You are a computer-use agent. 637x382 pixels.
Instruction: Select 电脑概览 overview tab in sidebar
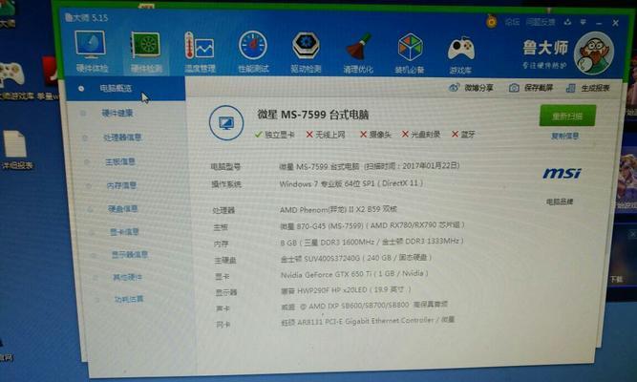125,89
